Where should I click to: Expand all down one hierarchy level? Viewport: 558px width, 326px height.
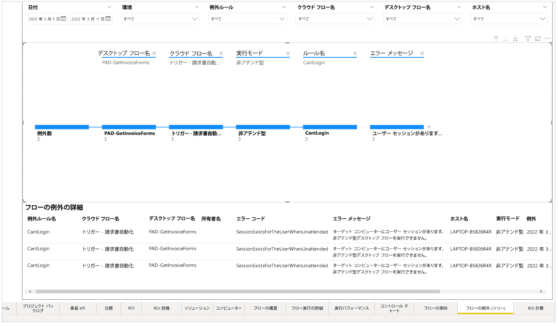click(x=515, y=39)
